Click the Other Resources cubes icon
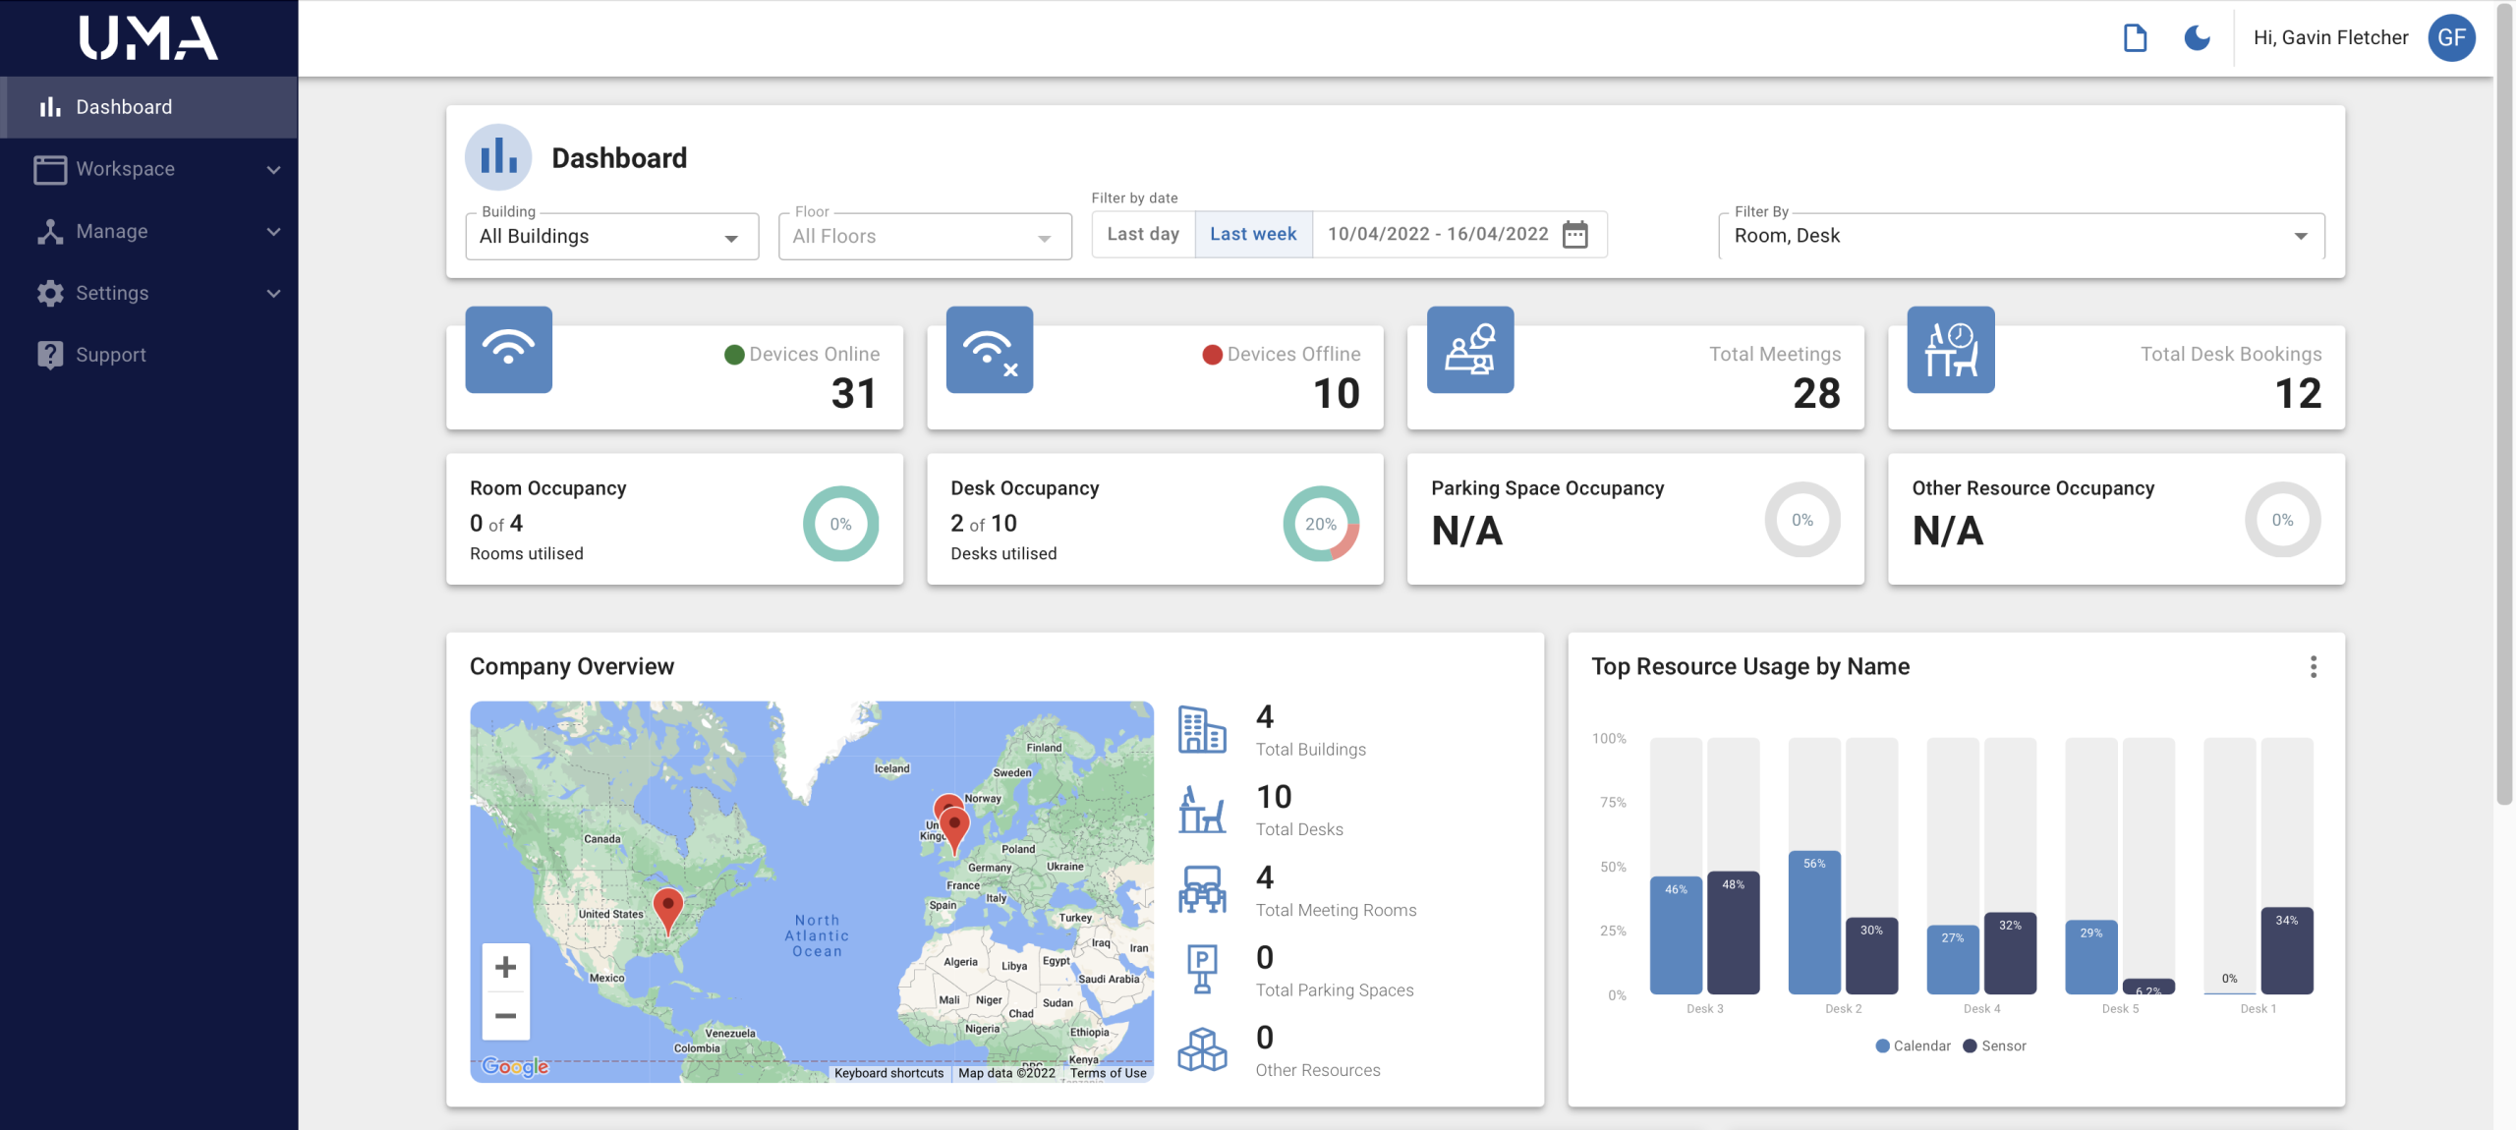2516x1130 pixels. (1202, 1049)
